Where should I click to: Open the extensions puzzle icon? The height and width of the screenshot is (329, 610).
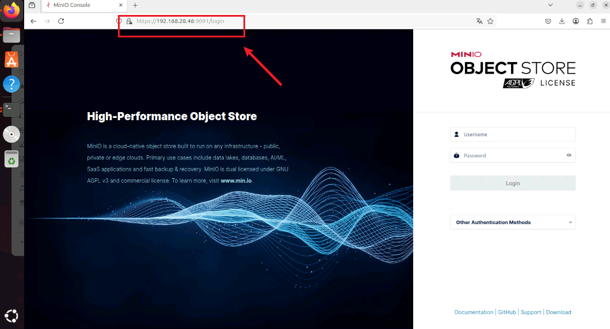590,21
